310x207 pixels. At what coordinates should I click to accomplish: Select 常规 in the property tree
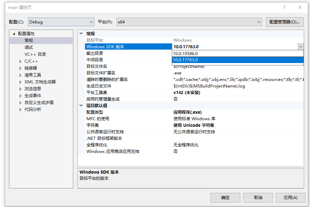click(28, 41)
